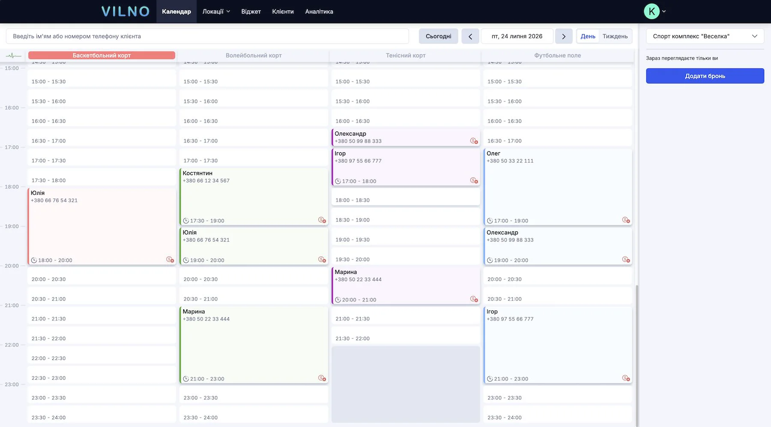This screenshot has width=771, height=427.
Task: Open the K user avatar menu
Action: pyautogui.click(x=651, y=12)
